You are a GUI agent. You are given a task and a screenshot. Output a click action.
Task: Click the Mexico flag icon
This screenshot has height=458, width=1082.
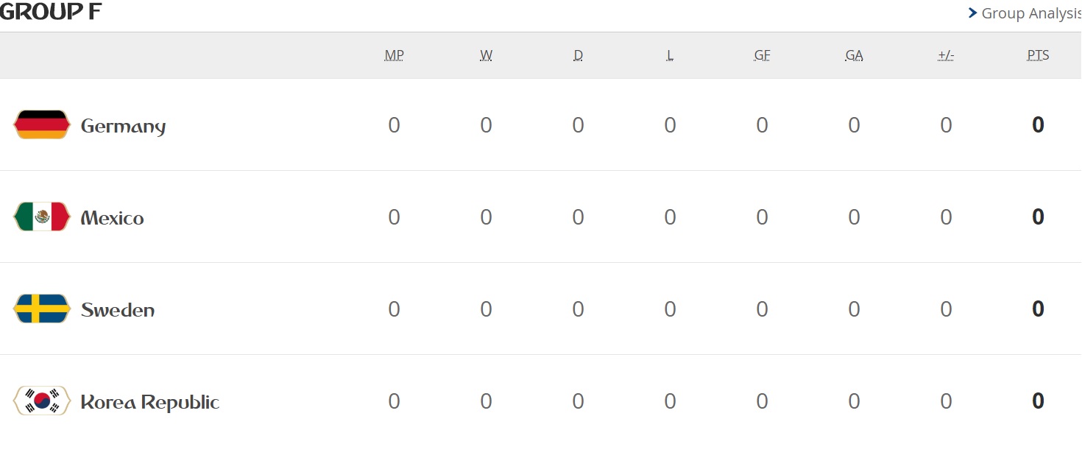coord(42,217)
